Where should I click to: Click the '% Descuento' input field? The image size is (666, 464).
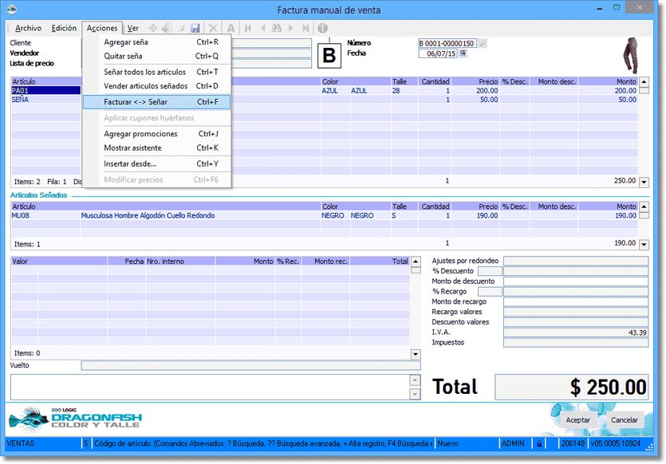[x=490, y=271]
